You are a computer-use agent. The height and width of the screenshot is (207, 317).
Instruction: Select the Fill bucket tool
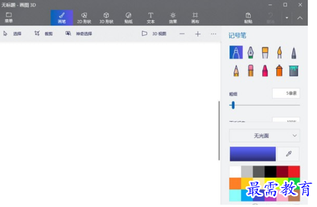[x=294, y=71]
